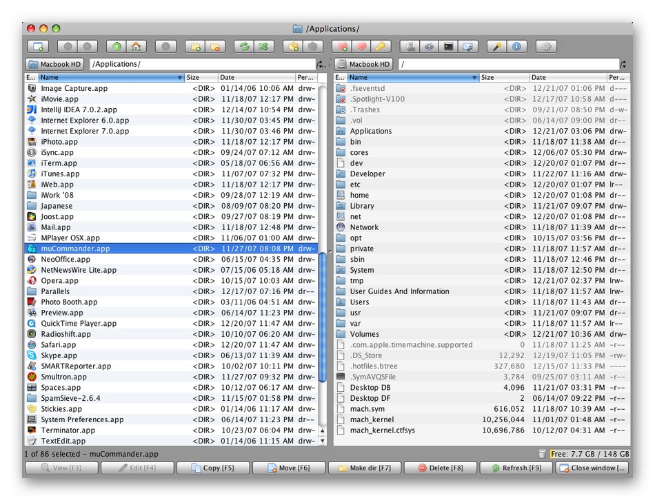Select System Preferences.app row
Image resolution: width=655 pixels, height=500 pixels.
[171, 419]
